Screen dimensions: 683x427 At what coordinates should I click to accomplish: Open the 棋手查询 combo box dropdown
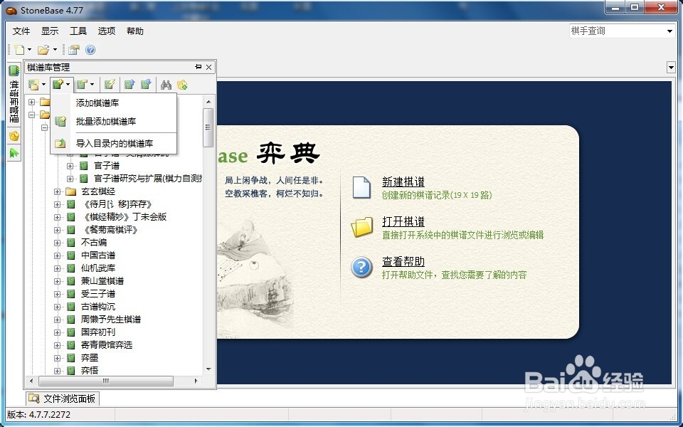(669, 31)
